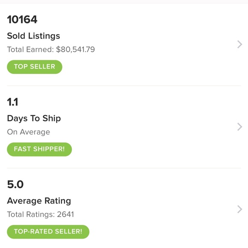248x248 pixels.
Task: Click the gray bar above 10164
Action: click(124, 2)
